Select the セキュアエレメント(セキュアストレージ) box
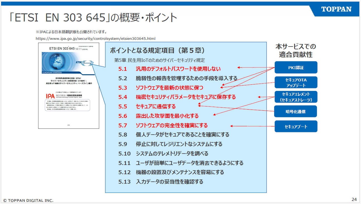The width and height of the screenshot is (361, 204). pos(296,97)
